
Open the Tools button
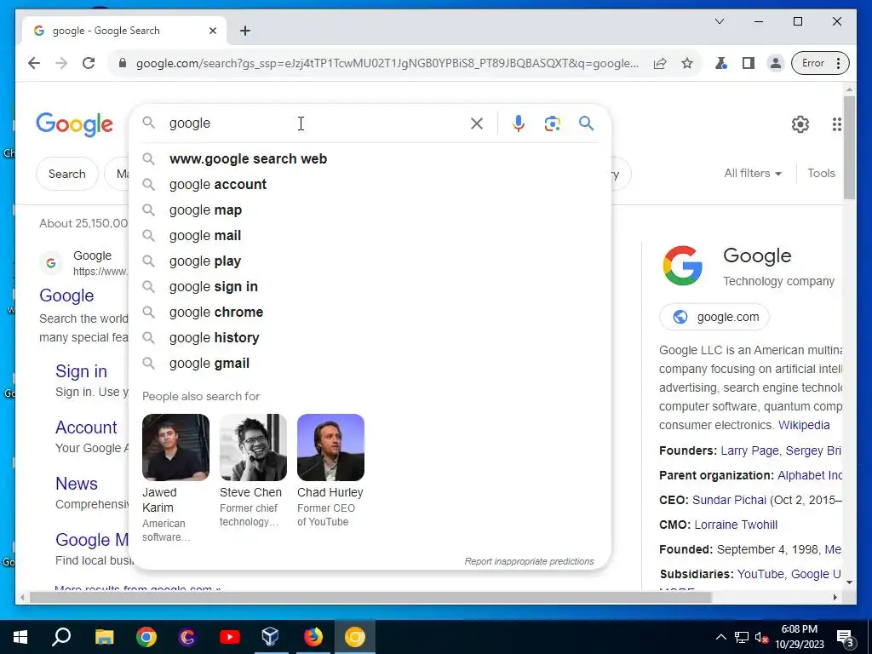pos(821,174)
